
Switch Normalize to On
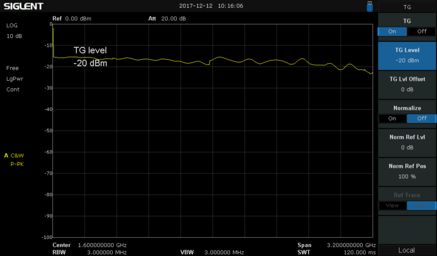(393, 118)
